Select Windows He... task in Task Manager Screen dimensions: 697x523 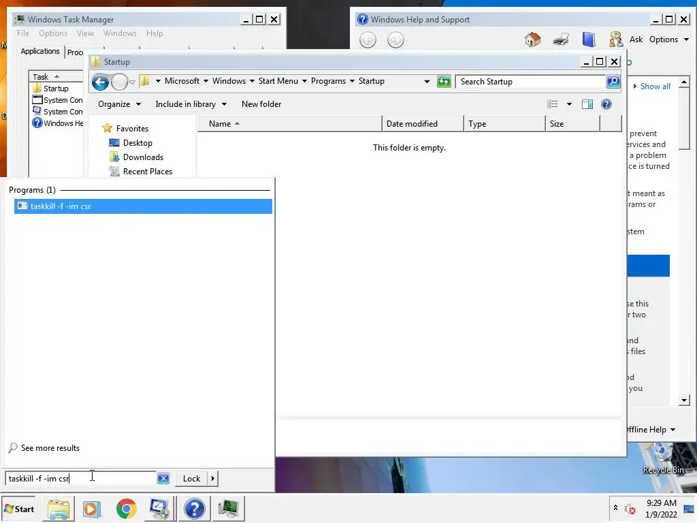[57, 123]
